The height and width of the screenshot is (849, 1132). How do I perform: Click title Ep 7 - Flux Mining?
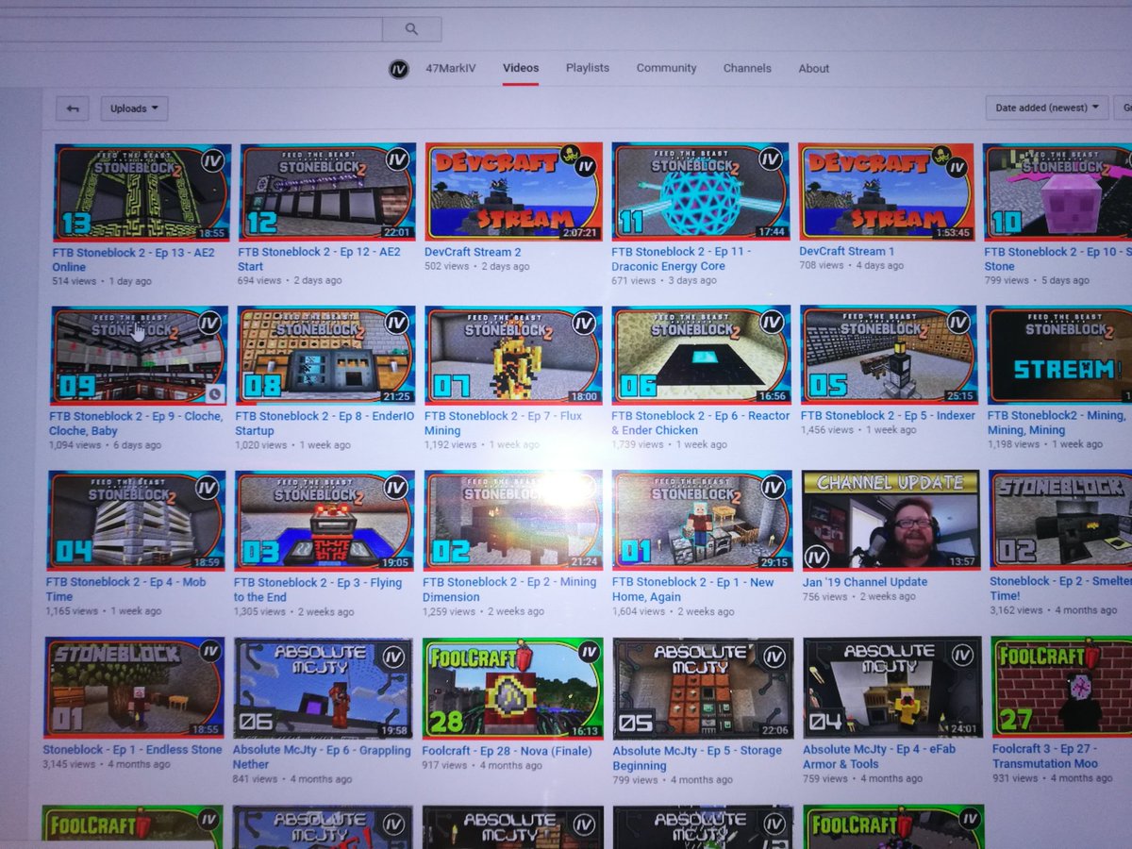tap(503, 424)
